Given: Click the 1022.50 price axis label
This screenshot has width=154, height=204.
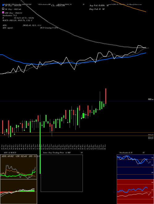Looking at the screenshot, I should 151,99.
